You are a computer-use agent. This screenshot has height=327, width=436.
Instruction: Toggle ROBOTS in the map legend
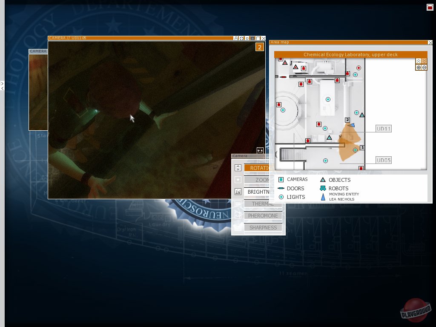click(x=334, y=188)
